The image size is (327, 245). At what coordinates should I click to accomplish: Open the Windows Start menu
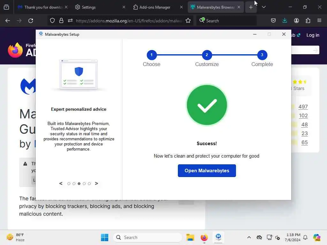click(x=104, y=237)
